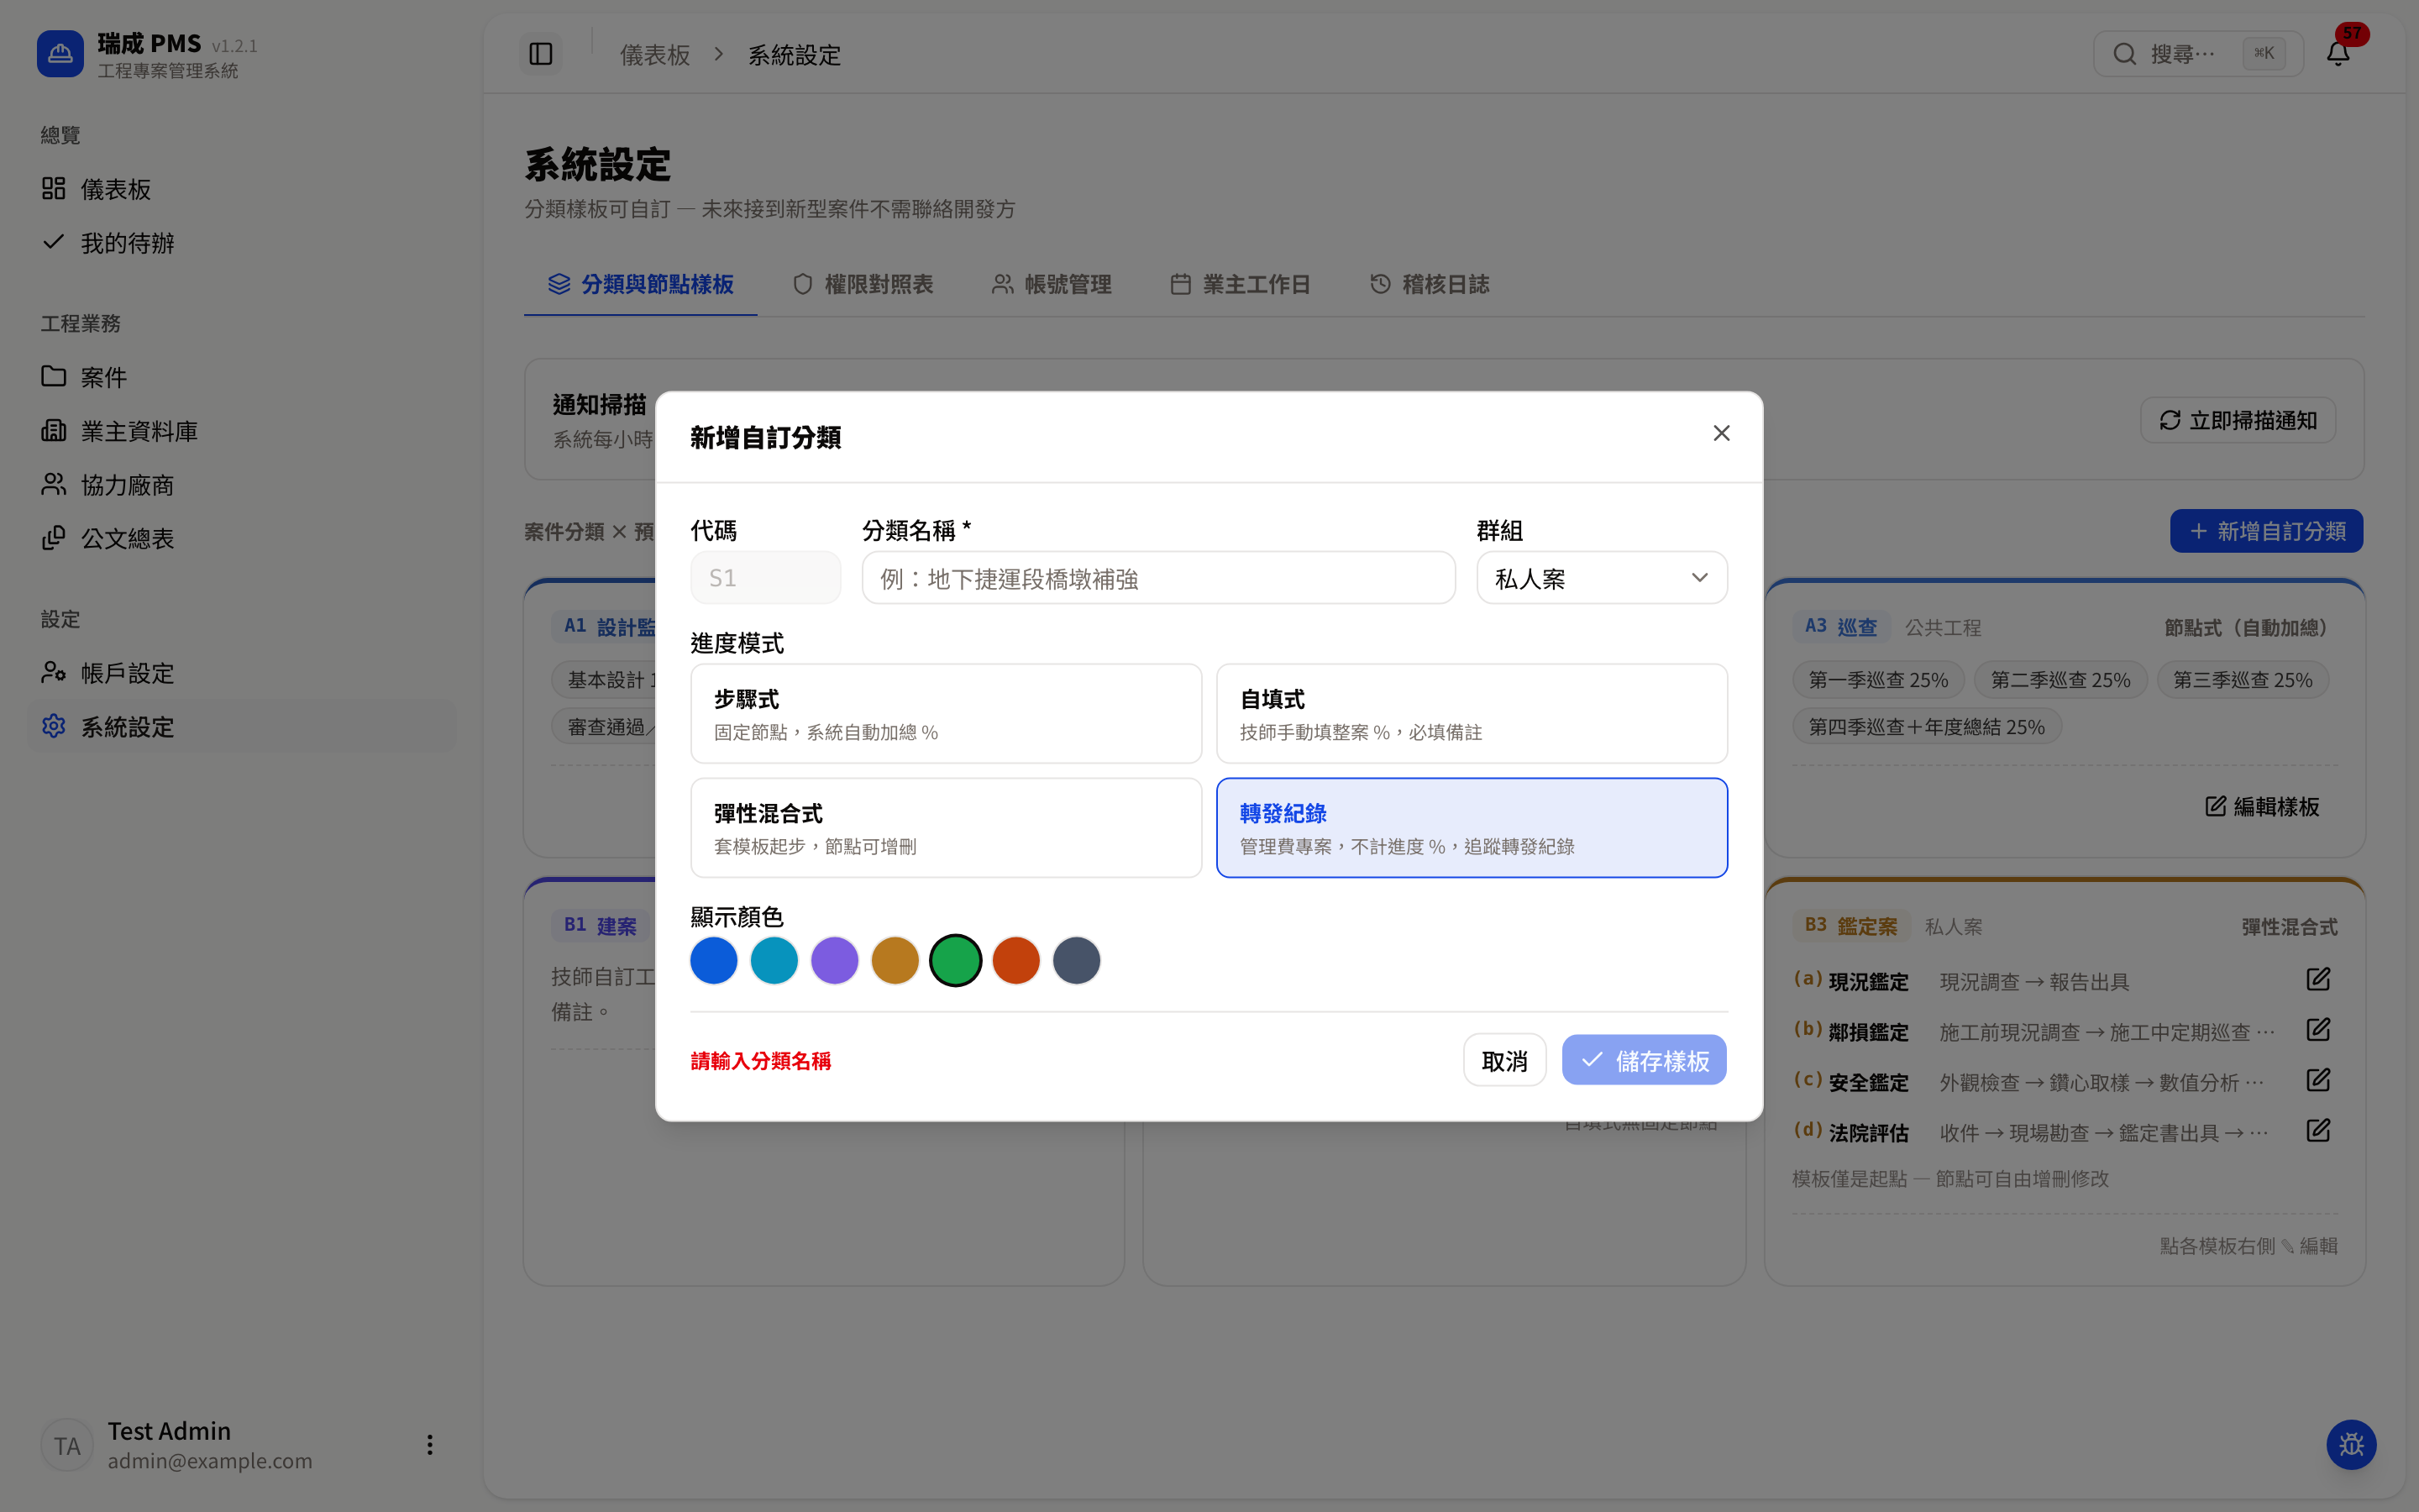Image resolution: width=2419 pixels, height=1512 pixels.
Task: Pick the purple display color
Action: click(835, 961)
